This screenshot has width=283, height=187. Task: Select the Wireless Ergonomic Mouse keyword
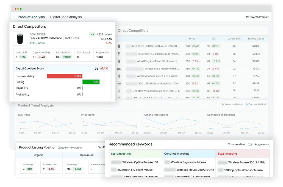pyautogui.click(x=188, y=162)
